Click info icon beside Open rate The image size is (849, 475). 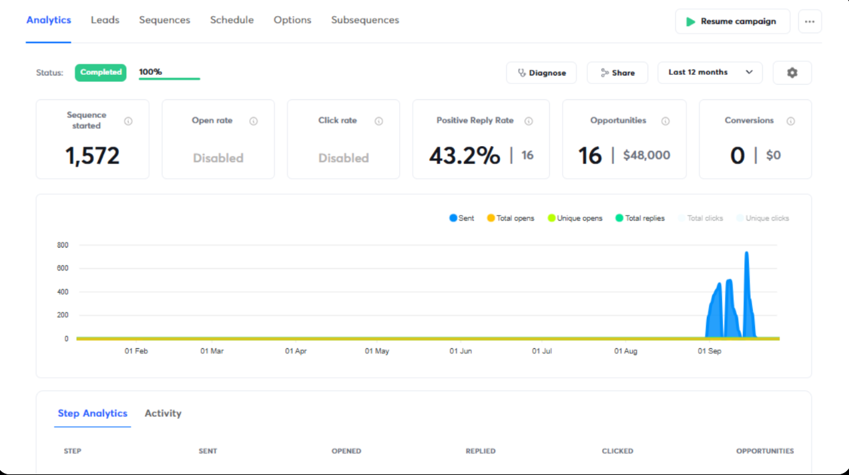(x=254, y=121)
